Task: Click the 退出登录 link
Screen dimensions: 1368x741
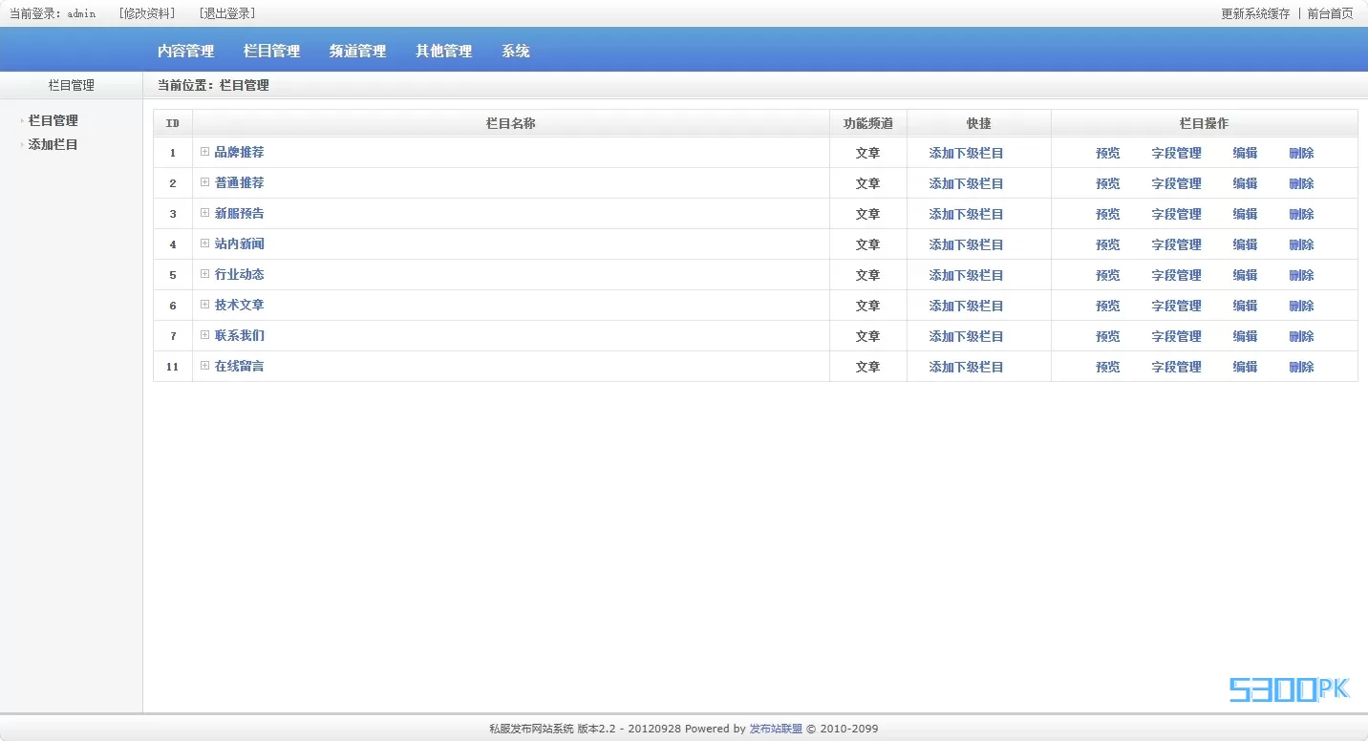Action: (x=227, y=13)
